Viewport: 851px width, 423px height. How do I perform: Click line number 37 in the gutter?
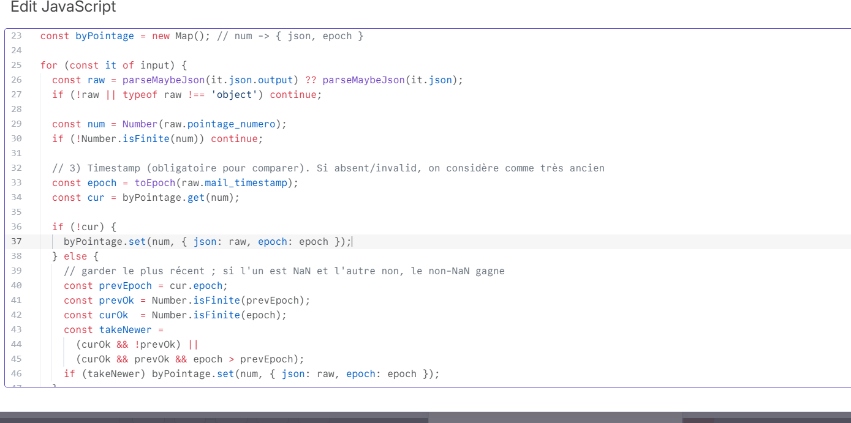point(16,242)
